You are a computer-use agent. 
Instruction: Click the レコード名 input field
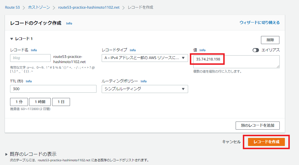31,58
